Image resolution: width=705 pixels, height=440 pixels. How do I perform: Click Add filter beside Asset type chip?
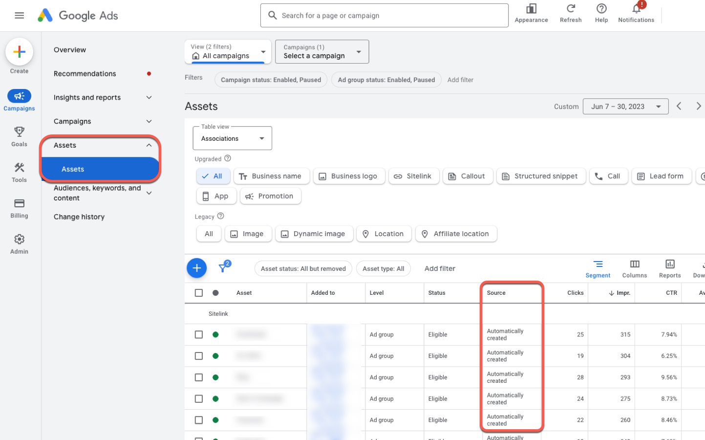(x=440, y=268)
